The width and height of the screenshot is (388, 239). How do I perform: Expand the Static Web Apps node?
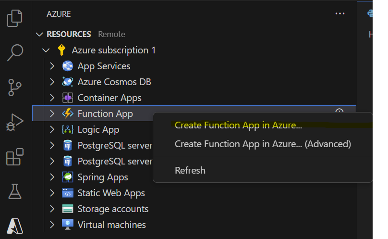(52, 193)
